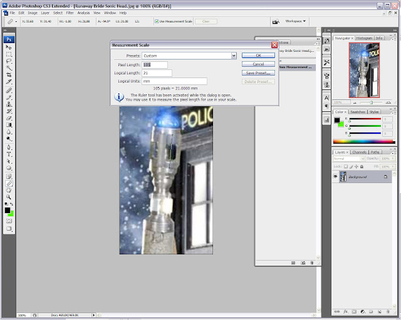Select the Move tool
401x320 pixels.
(x=9, y=47)
